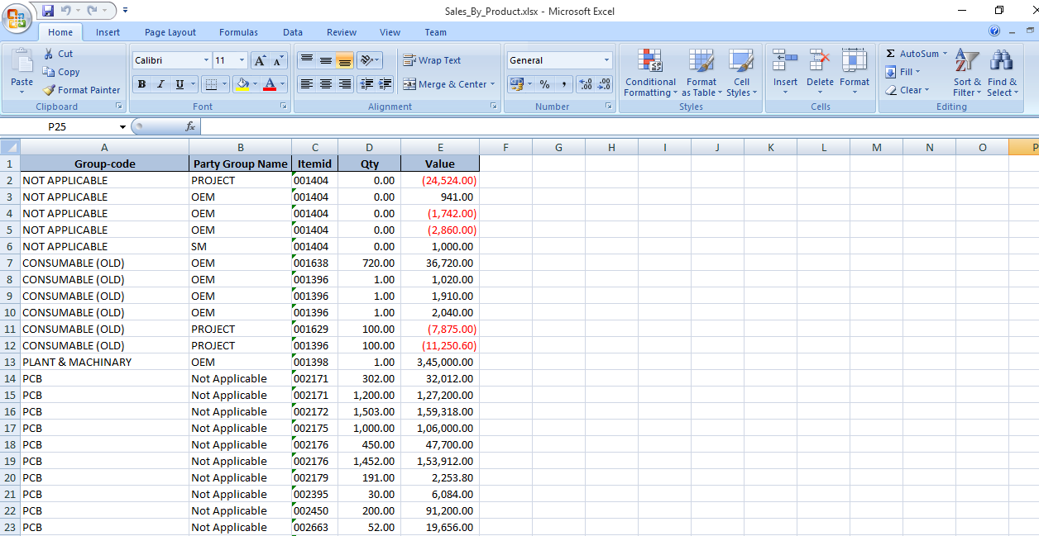Click the Copy icon
The height and width of the screenshot is (536, 1039).
coord(49,72)
